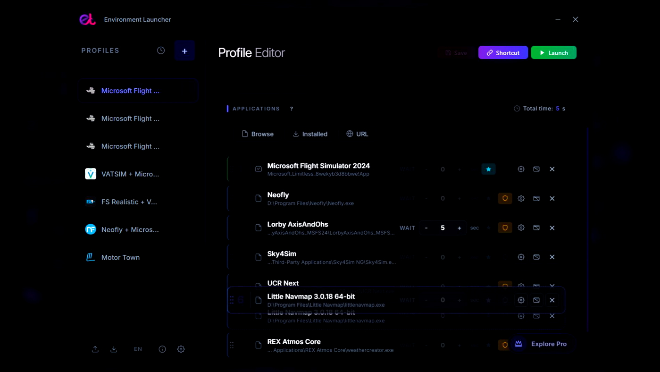
Task: Select the Motor Town profile
Action: pyautogui.click(x=138, y=257)
